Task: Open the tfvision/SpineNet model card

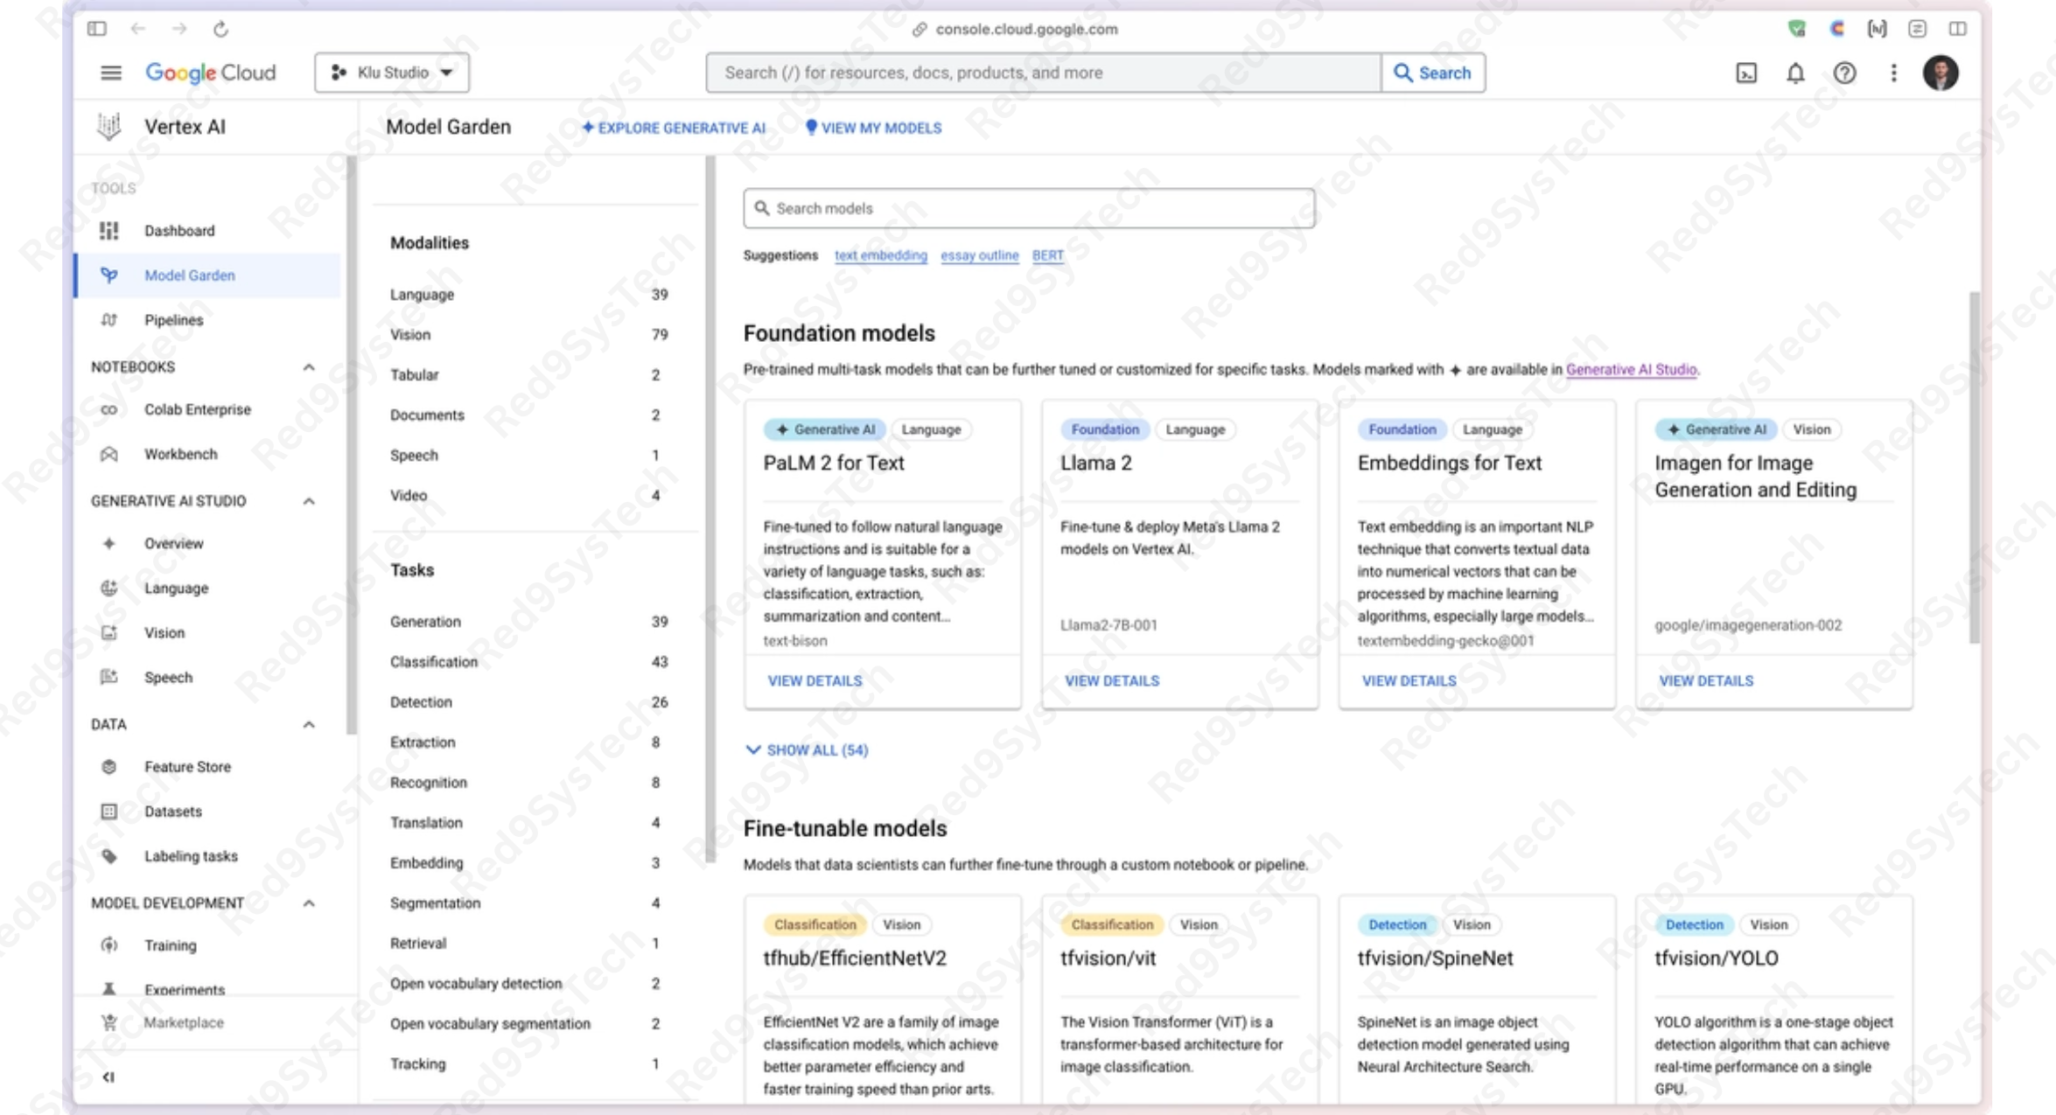Action: pos(1477,999)
